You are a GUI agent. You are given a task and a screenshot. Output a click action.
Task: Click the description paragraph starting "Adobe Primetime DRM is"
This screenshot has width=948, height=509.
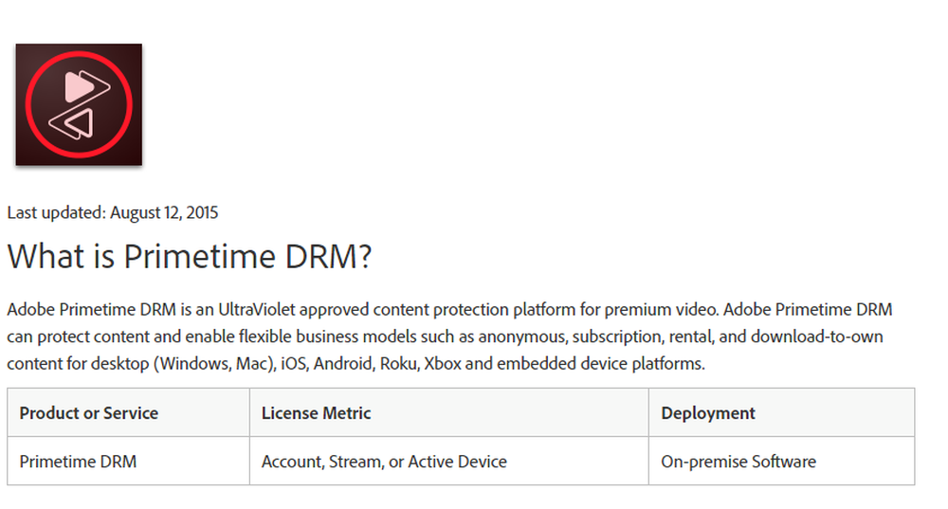pyautogui.click(x=449, y=336)
